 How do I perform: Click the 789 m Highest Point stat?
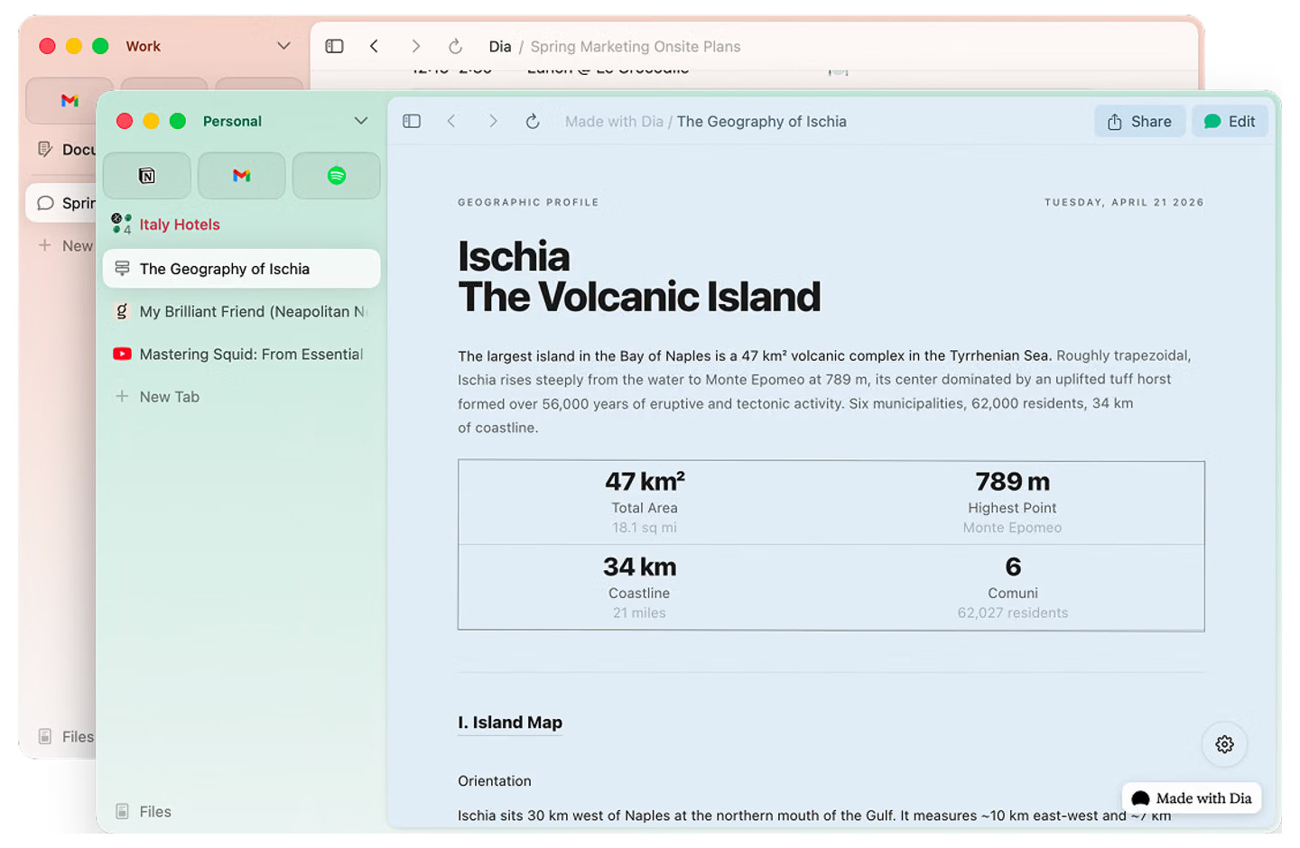point(1012,502)
